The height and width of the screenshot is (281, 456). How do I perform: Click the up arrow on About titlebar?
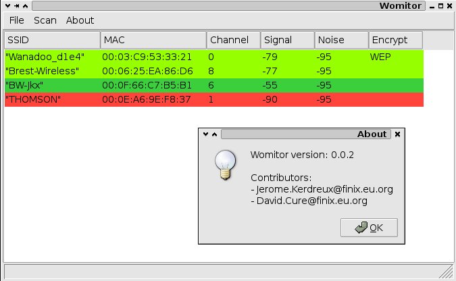coord(214,134)
